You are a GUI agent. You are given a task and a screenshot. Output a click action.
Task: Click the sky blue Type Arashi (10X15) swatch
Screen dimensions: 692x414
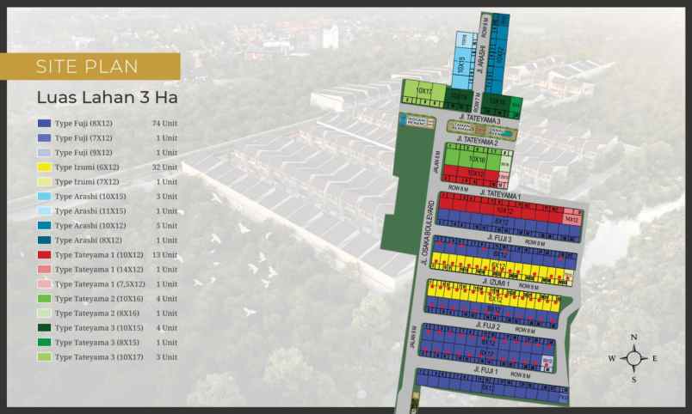pyautogui.click(x=44, y=196)
